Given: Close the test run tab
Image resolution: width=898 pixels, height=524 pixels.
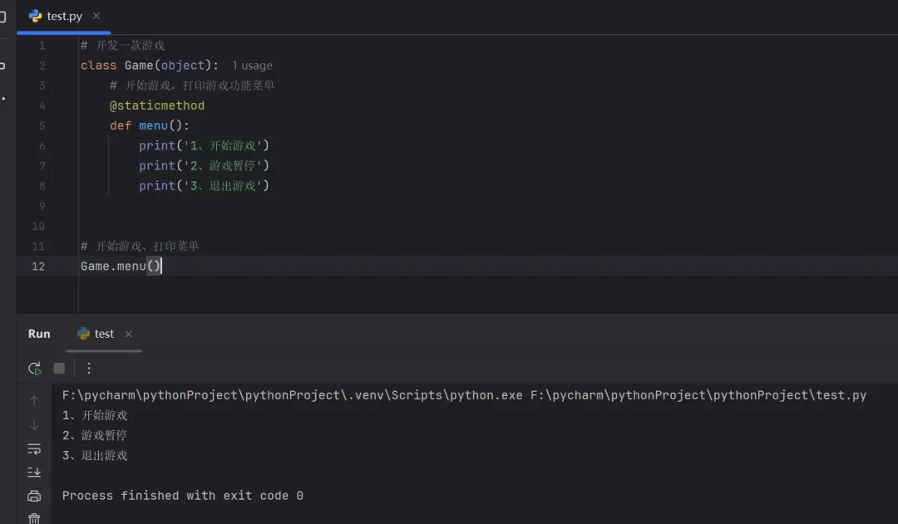Looking at the screenshot, I should click(128, 334).
